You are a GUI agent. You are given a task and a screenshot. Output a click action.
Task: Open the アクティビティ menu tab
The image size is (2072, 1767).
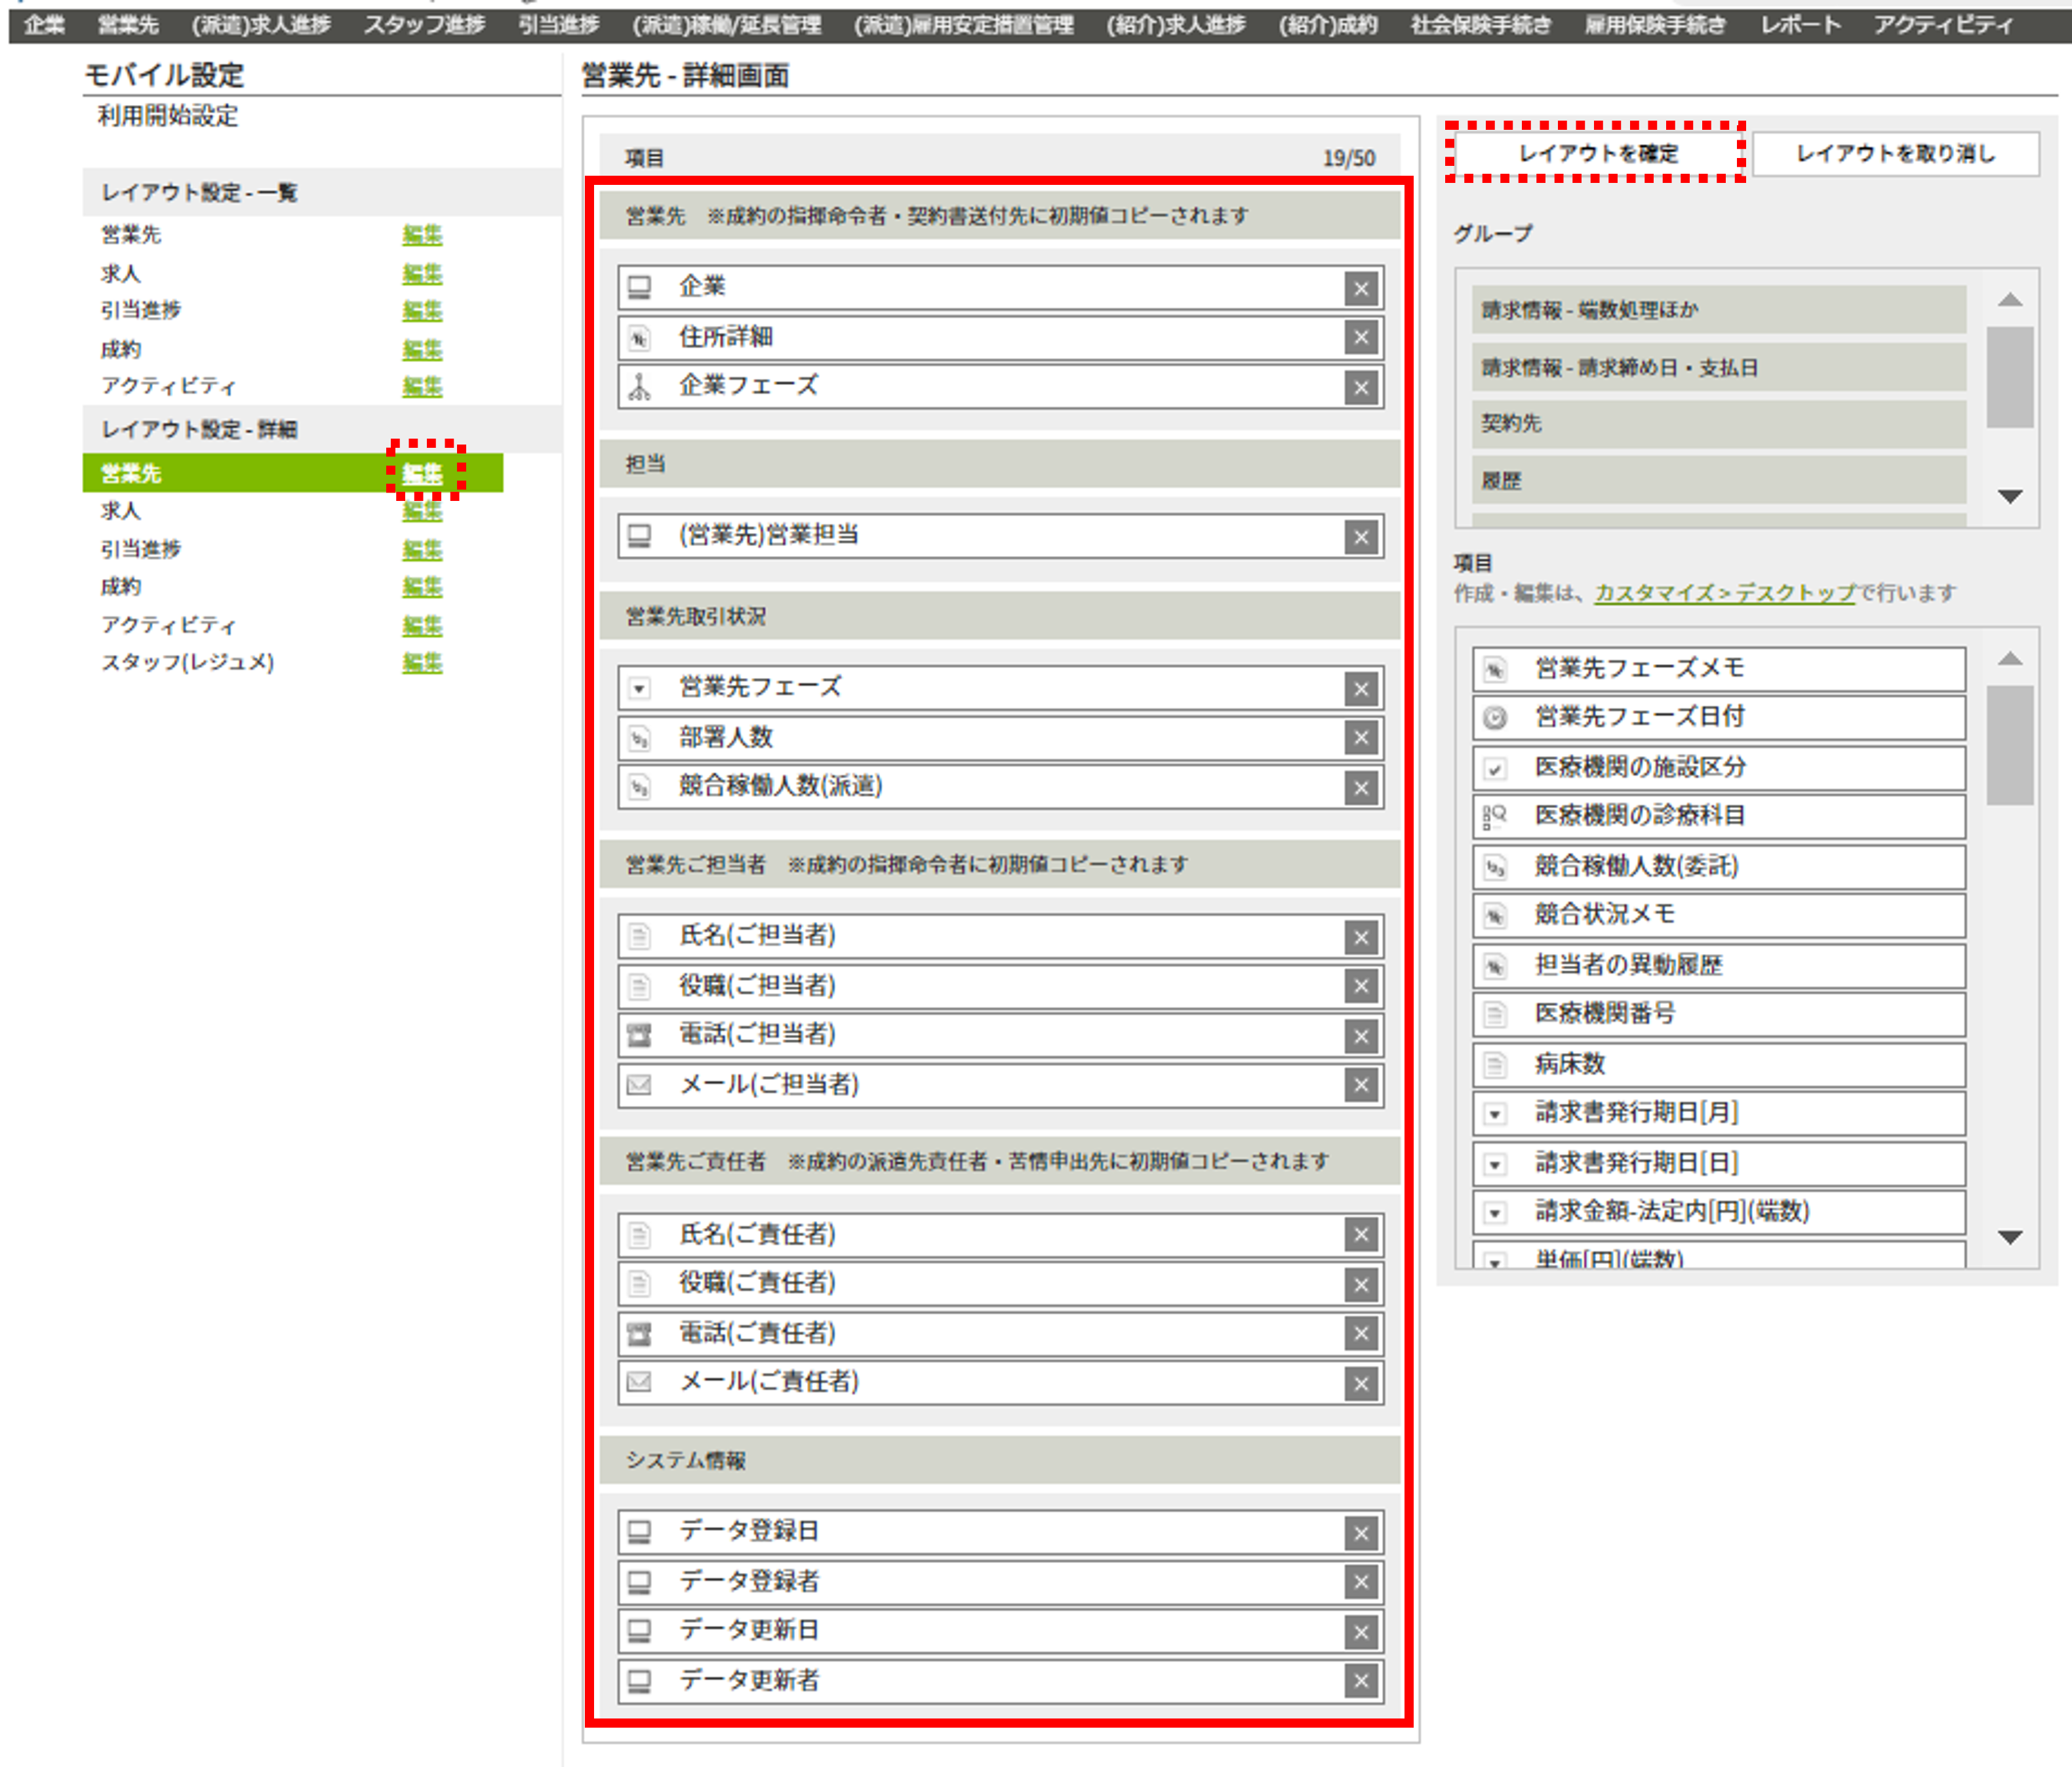pos(1943,25)
